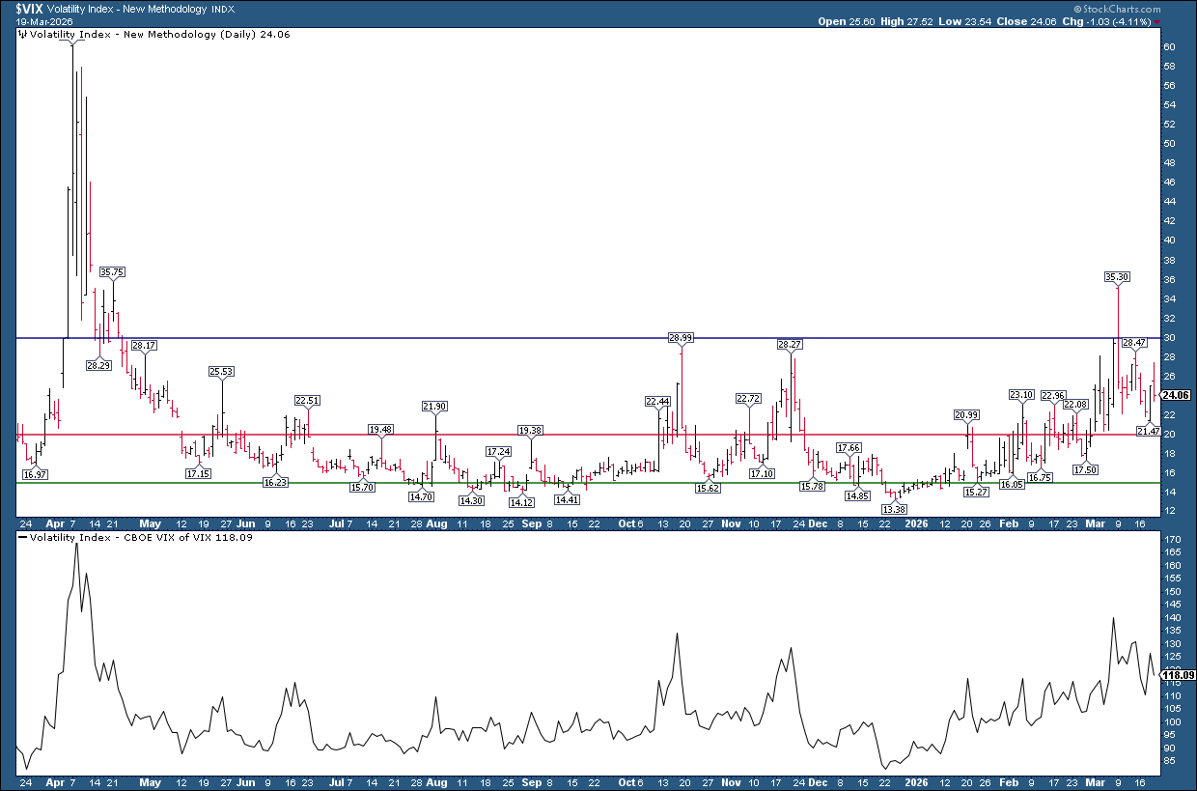The image size is (1197, 791).
Task: Select the 24.06 current price tag on right axis
Action: [1174, 395]
